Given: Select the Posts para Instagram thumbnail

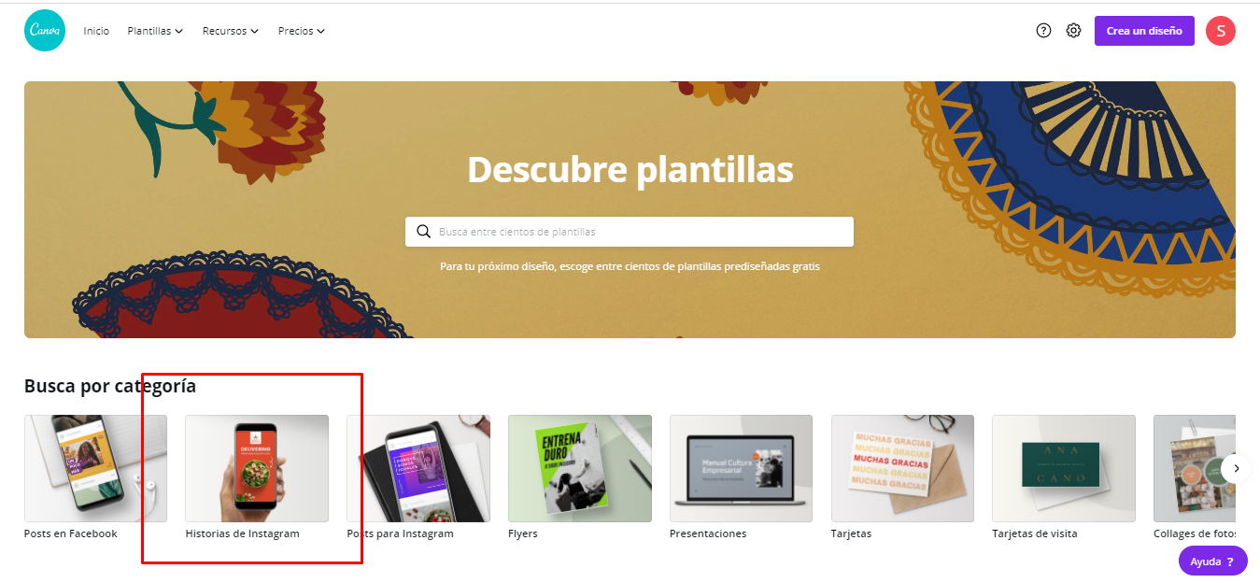Looking at the screenshot, I should click(418, 468).
